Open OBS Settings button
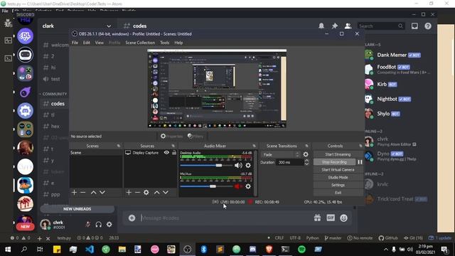Viewport: 455px width, 256px height. coord(338,185)
